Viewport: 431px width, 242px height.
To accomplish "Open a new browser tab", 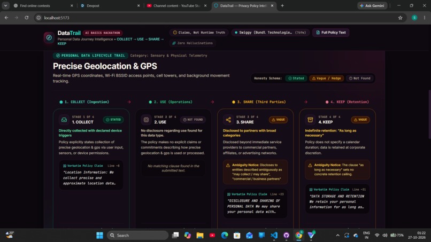I will (282, 5).
